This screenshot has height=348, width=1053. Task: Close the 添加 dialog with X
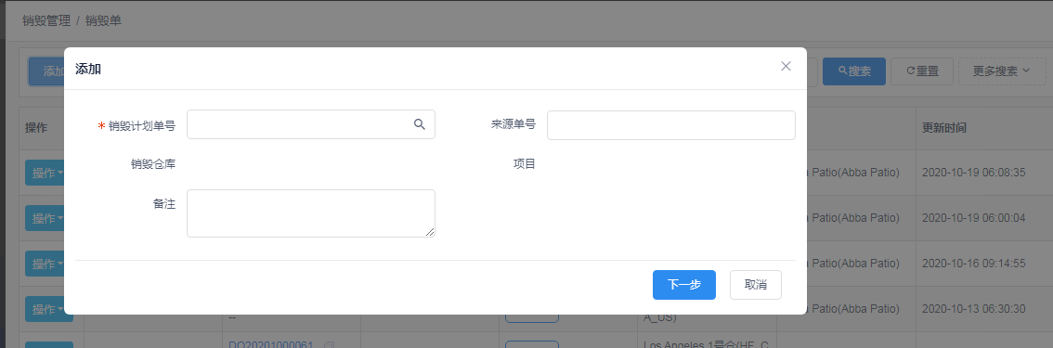[x=786, y=67]
